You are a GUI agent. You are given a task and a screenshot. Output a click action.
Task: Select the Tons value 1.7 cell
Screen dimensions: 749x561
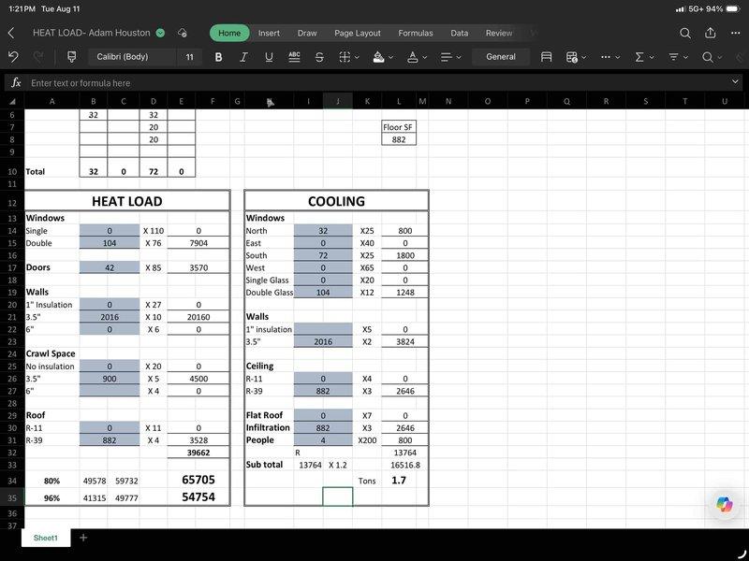point(399,481)
